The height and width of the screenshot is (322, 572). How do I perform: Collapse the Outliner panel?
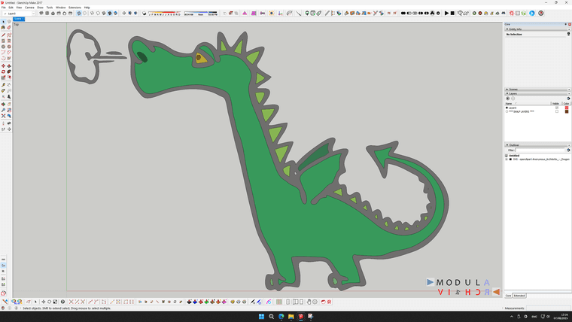[507, 145]
